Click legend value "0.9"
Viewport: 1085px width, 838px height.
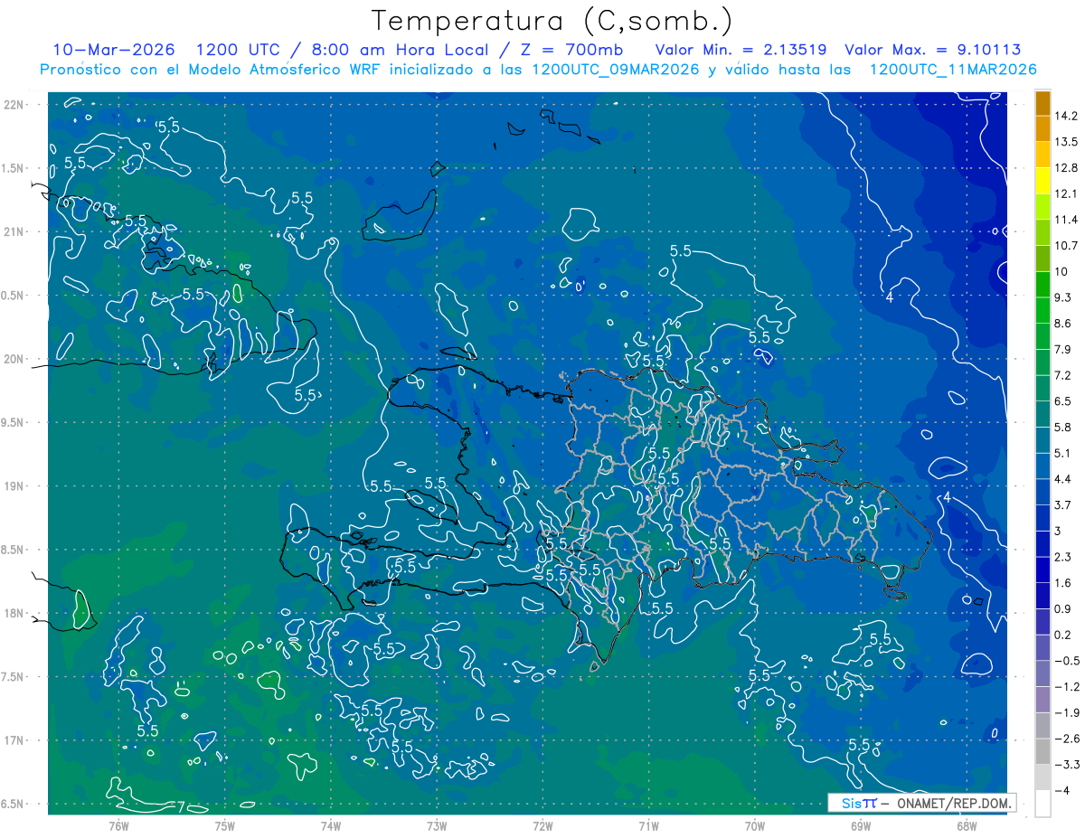tap(1063, 608)
